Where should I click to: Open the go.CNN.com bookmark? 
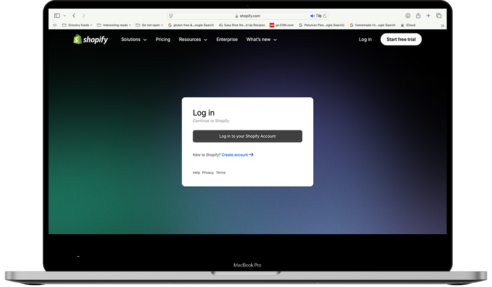coord(282,25)
